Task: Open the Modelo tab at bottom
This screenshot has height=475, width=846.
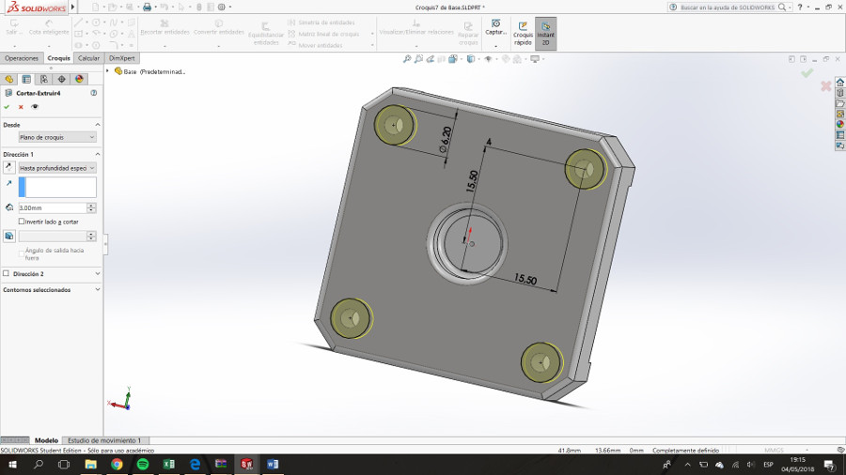Action: tap(46, 440)
